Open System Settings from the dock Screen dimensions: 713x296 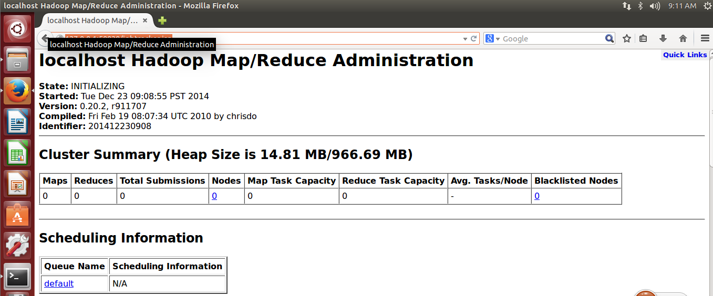tap(17, 245)
